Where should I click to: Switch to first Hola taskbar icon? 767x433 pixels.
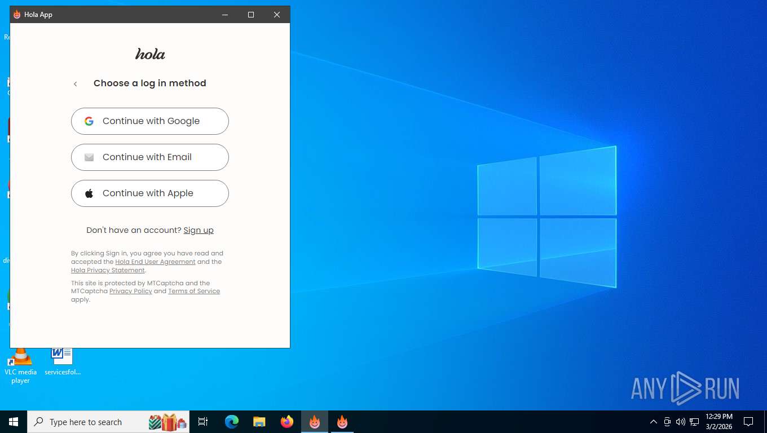(x=315, y=422)
